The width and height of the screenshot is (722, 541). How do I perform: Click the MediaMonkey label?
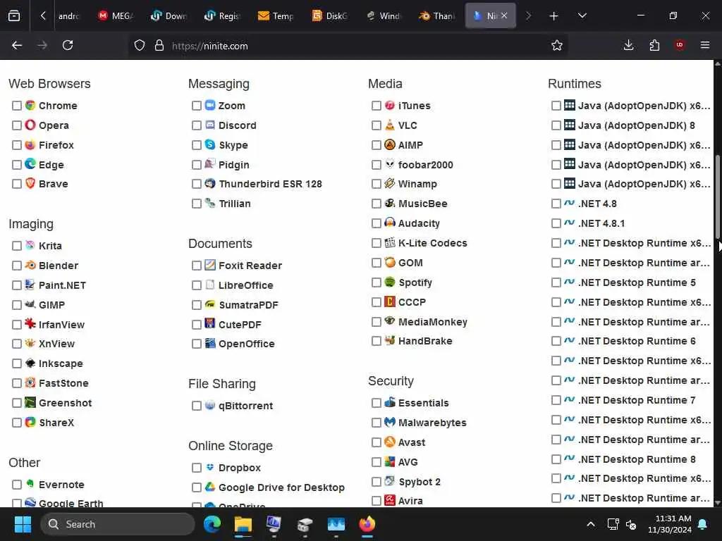[433, 321]
